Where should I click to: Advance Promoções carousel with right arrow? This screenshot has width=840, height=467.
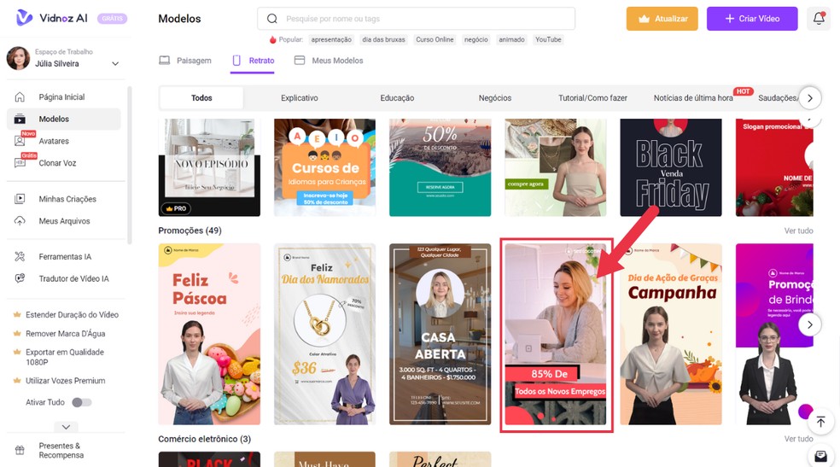[810, 324]
